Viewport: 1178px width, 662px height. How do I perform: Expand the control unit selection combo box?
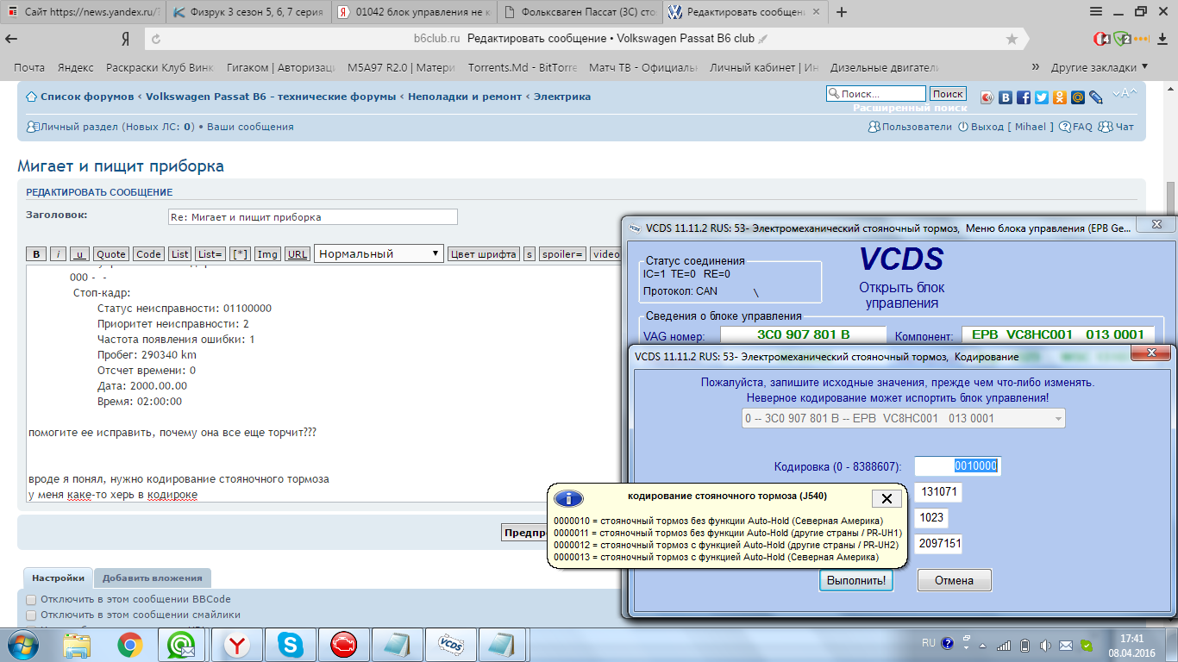(903, 419)
